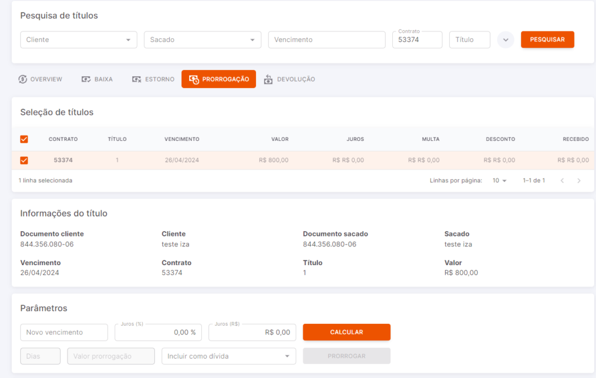Open the Sacado dropdown
The width and height of the screenshot is (596, 378).
pyautogui.click(x=203, y=40)
